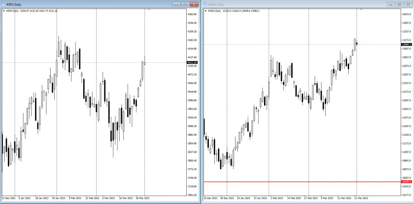Click the 12172.0 price level on NDX scale
This screenshot has height=204, width=414.
[406, 92]
